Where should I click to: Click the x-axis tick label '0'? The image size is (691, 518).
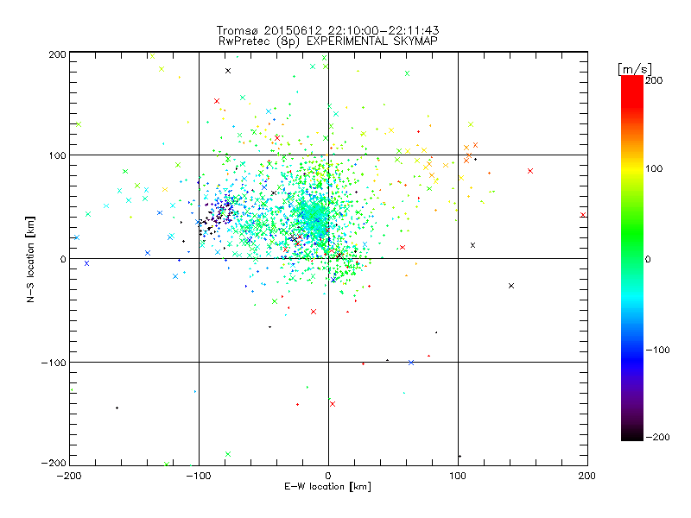(x=328, y=476)
